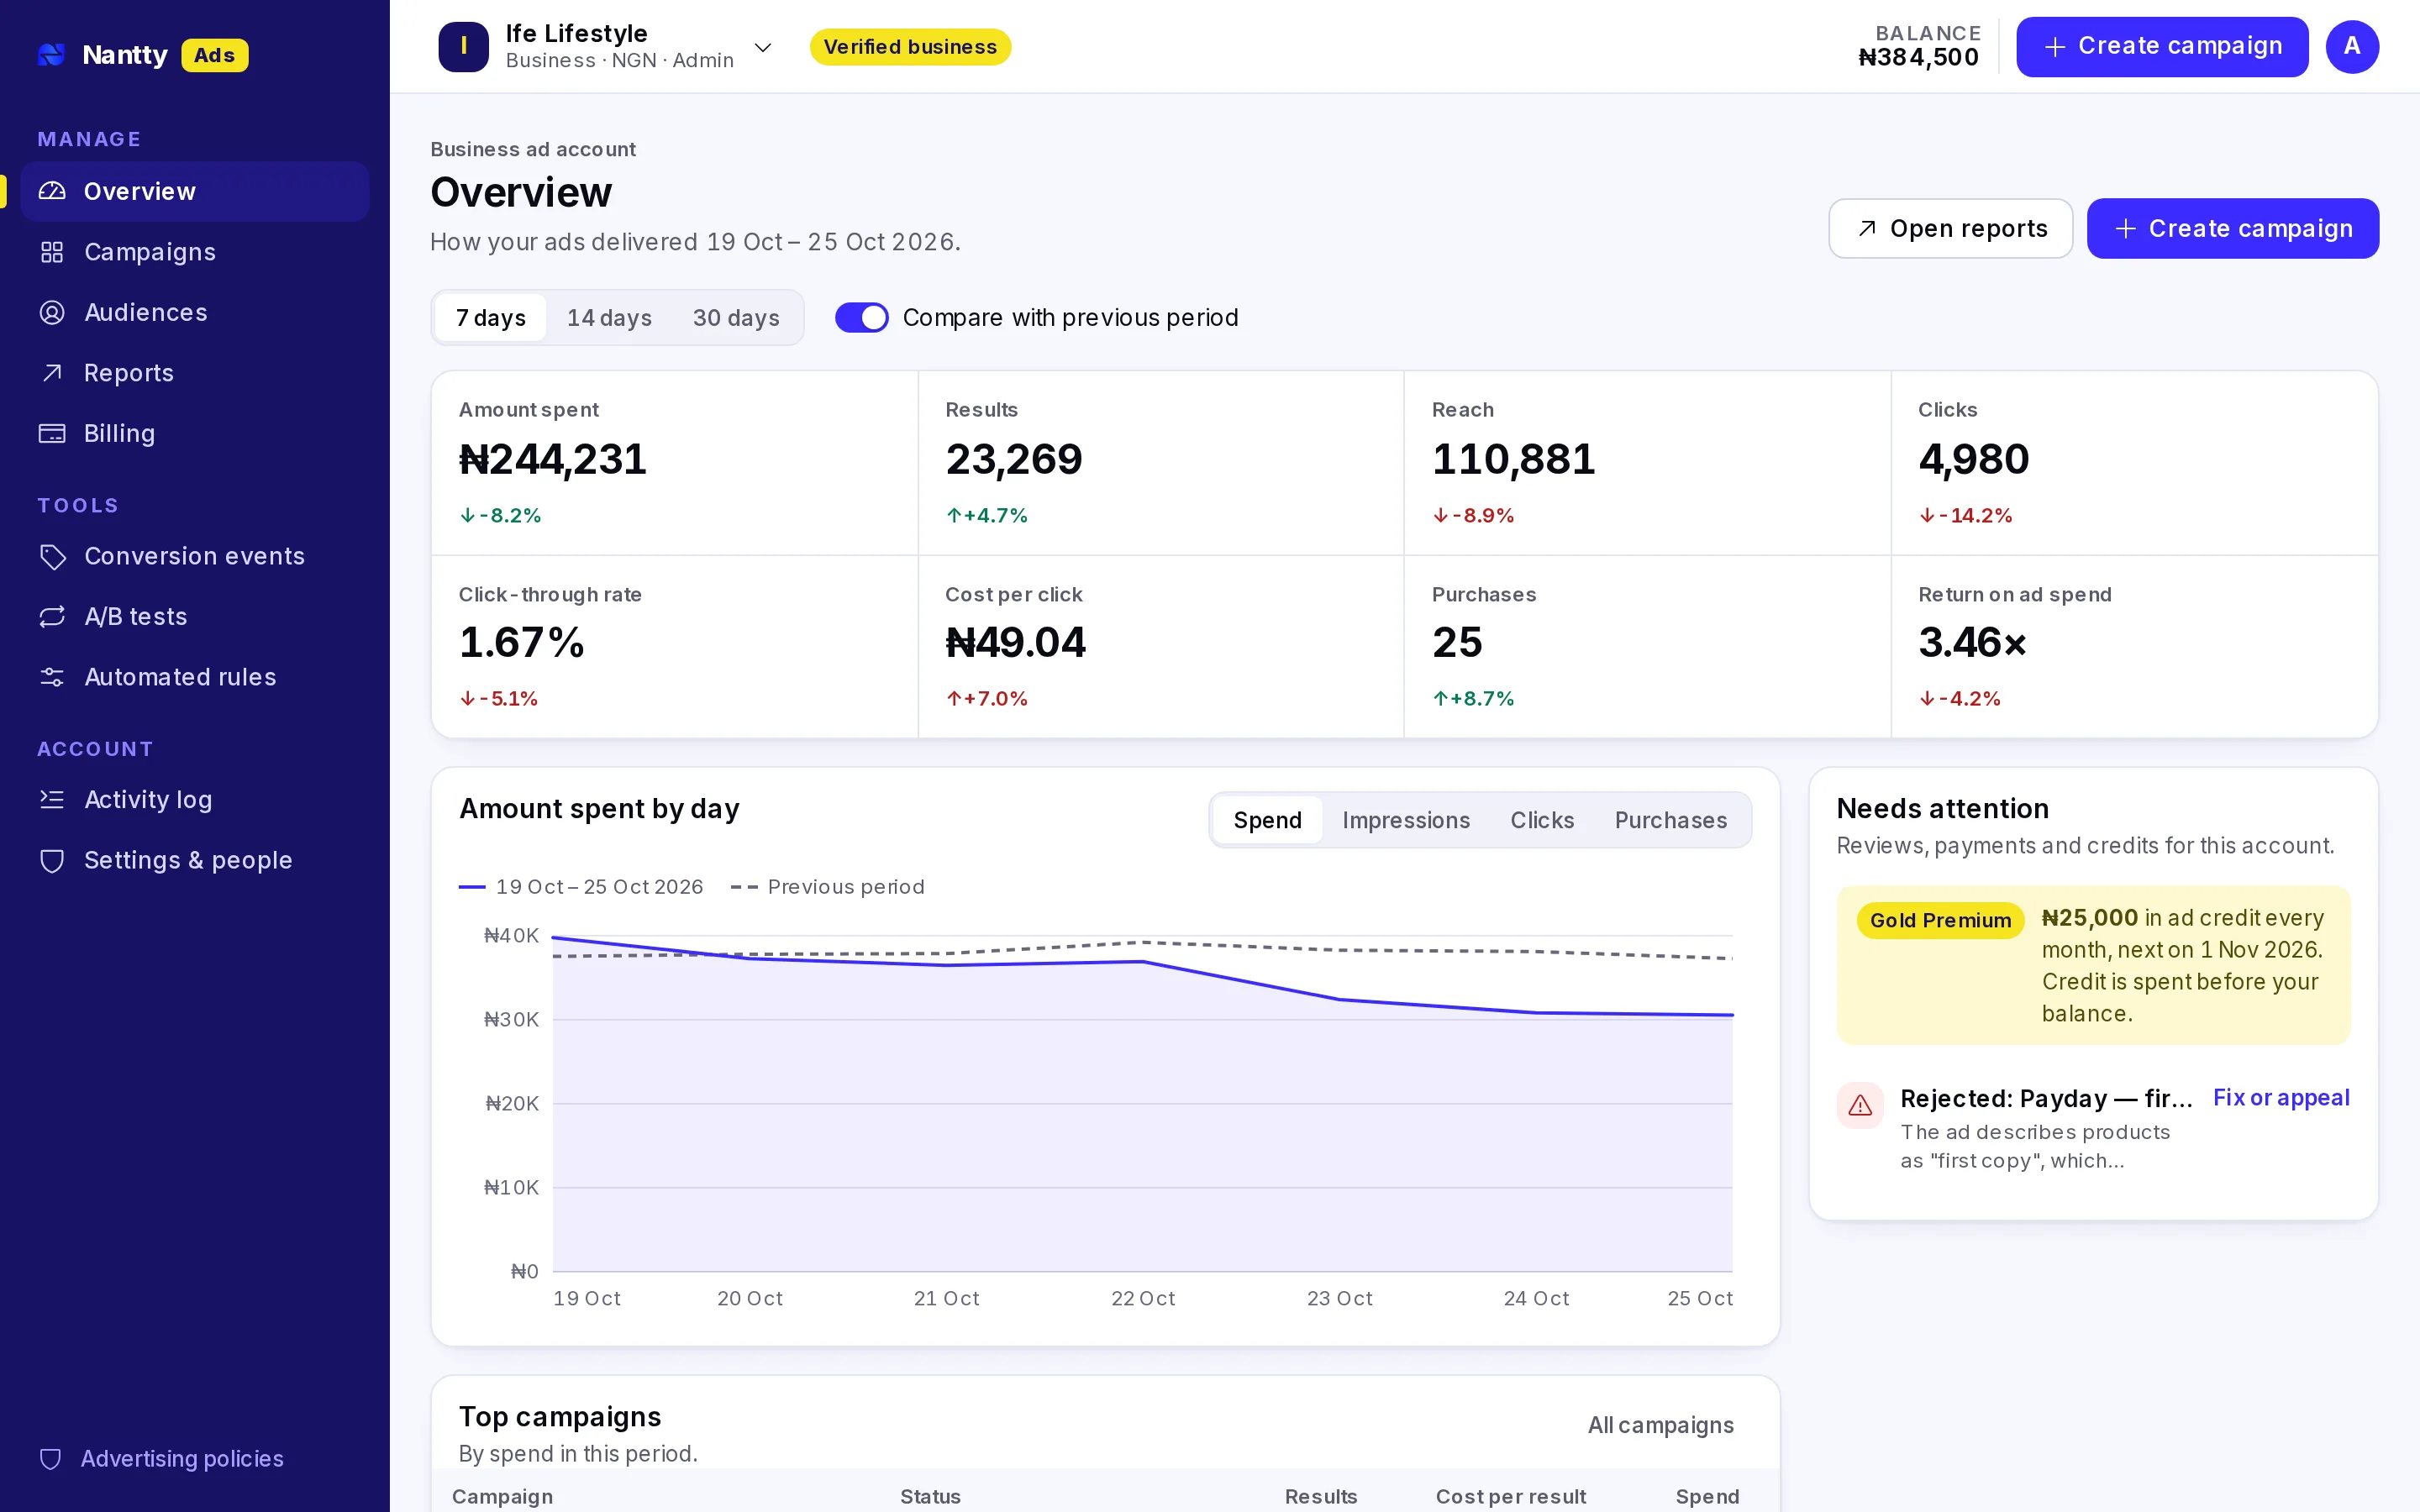Viewport: 2420px width, 1512px height.
Task: Click the Return on ad spend 3.46× value
Action: pyautogui.click(x=1972, y=642)
